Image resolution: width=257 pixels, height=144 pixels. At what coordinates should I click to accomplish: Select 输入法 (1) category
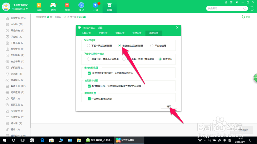(x=14, y=124)
